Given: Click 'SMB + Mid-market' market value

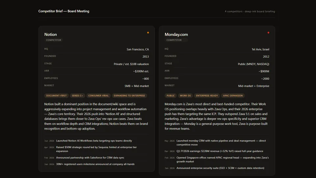Looking at the screenshot, I should click(x=137, y=86).
